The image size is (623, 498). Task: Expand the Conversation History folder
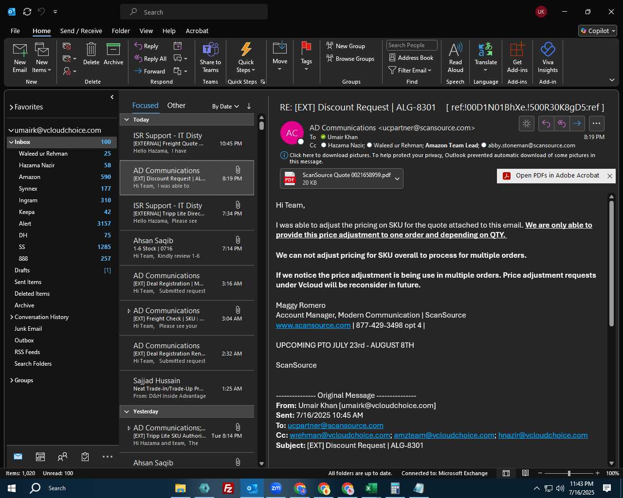coord(12,317)
